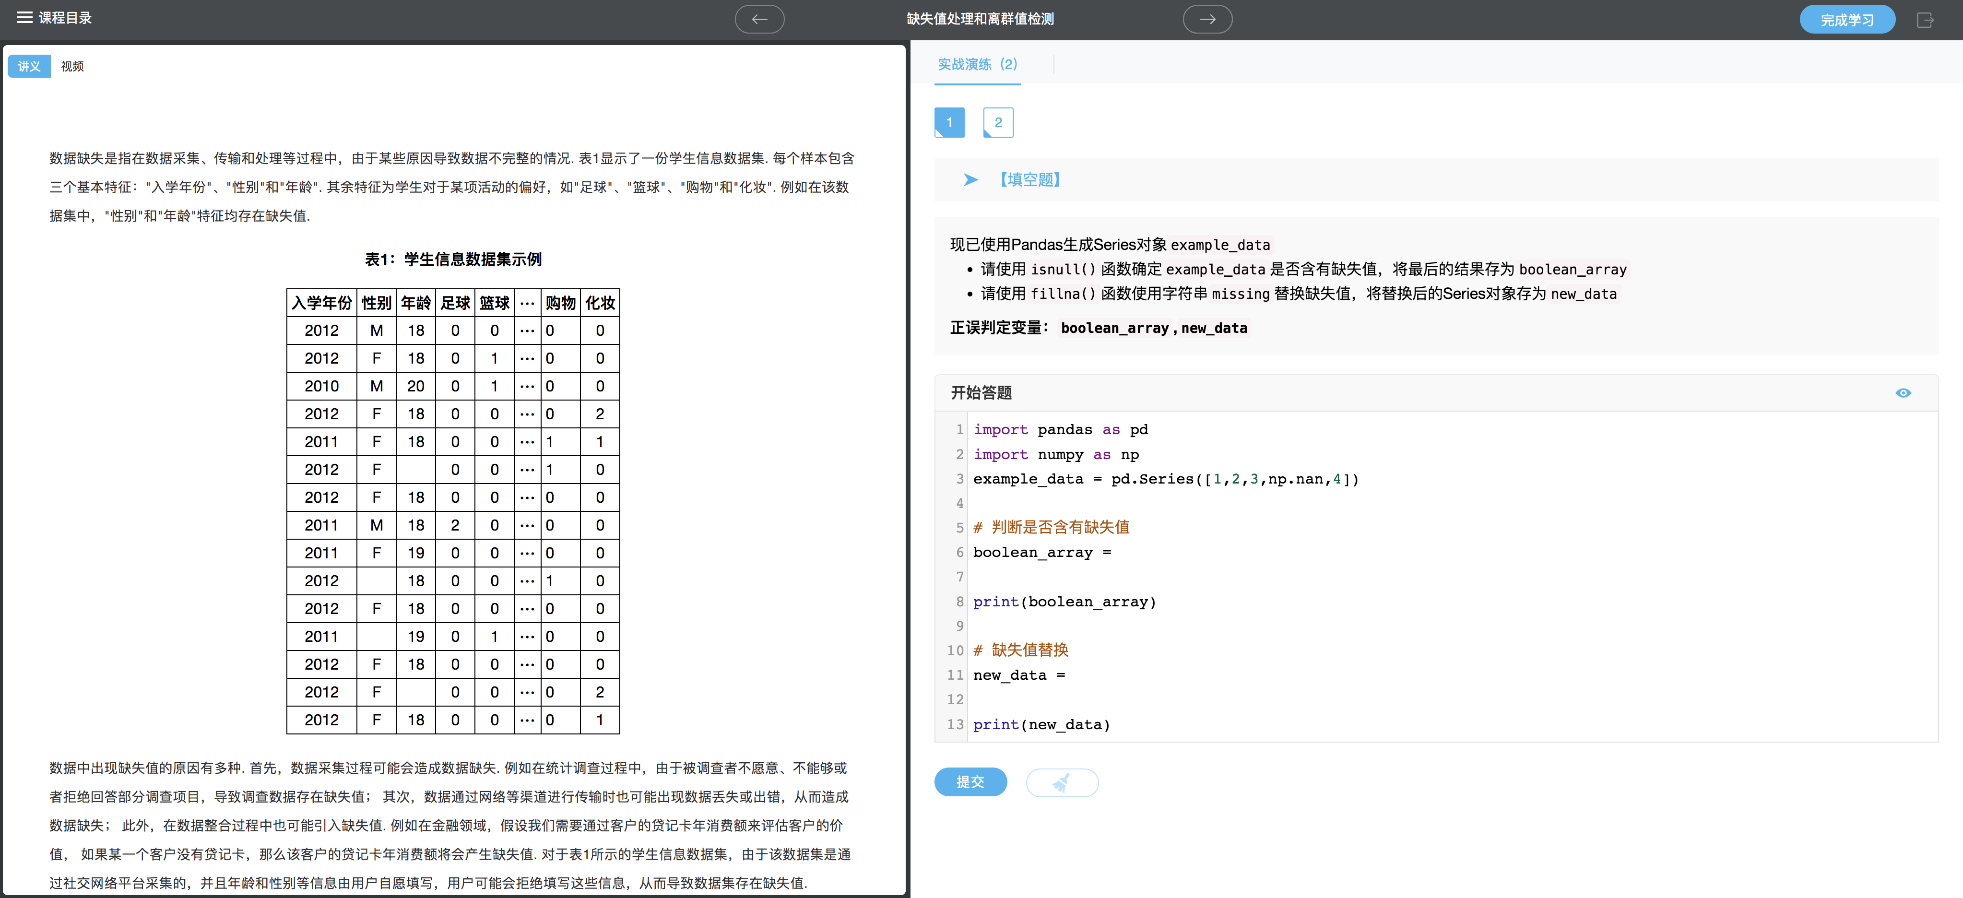Select exercise number 1
This screenshot has width=1963, height=898.
[949, 123]
